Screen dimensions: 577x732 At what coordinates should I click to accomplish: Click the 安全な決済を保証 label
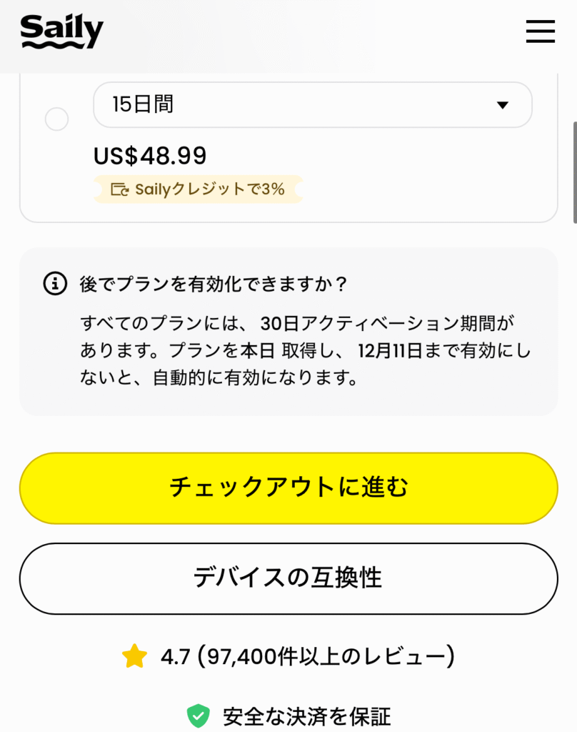306,716
